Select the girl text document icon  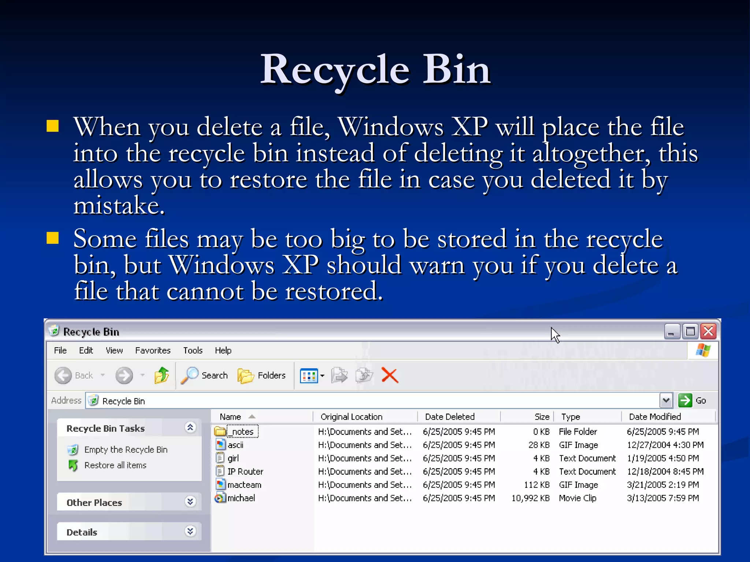coord(220,458)
